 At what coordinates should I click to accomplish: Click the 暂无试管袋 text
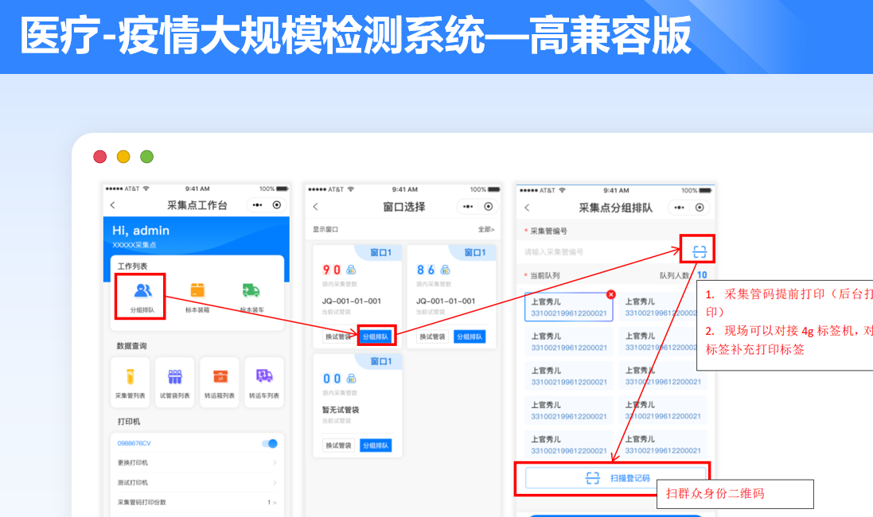pyautogui.click(x=341, y=410)
